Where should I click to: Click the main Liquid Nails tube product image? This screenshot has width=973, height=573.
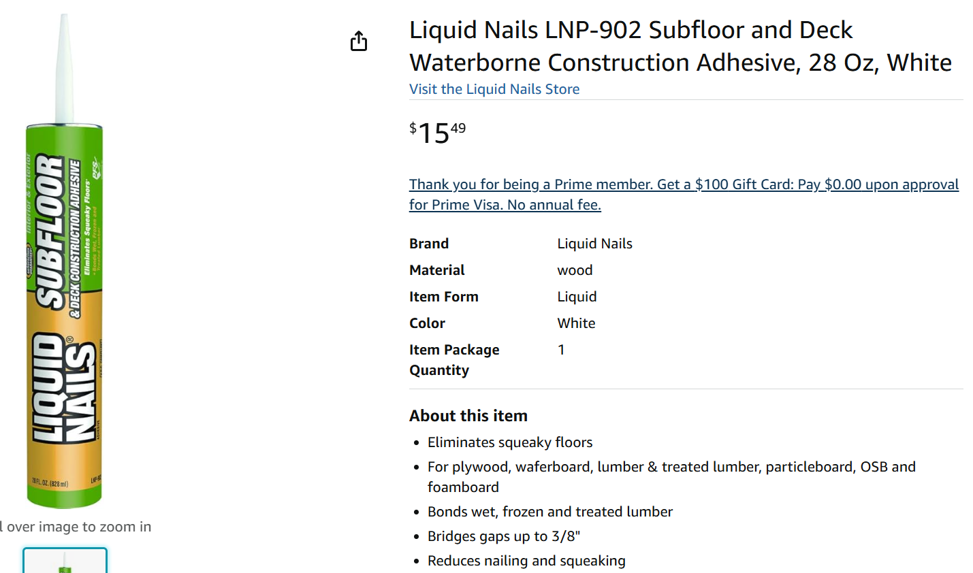(65, 261)
